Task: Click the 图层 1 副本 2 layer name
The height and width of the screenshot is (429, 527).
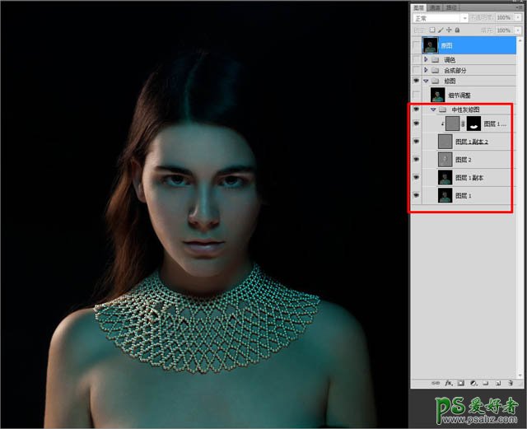Action: [x=472, y=142]
